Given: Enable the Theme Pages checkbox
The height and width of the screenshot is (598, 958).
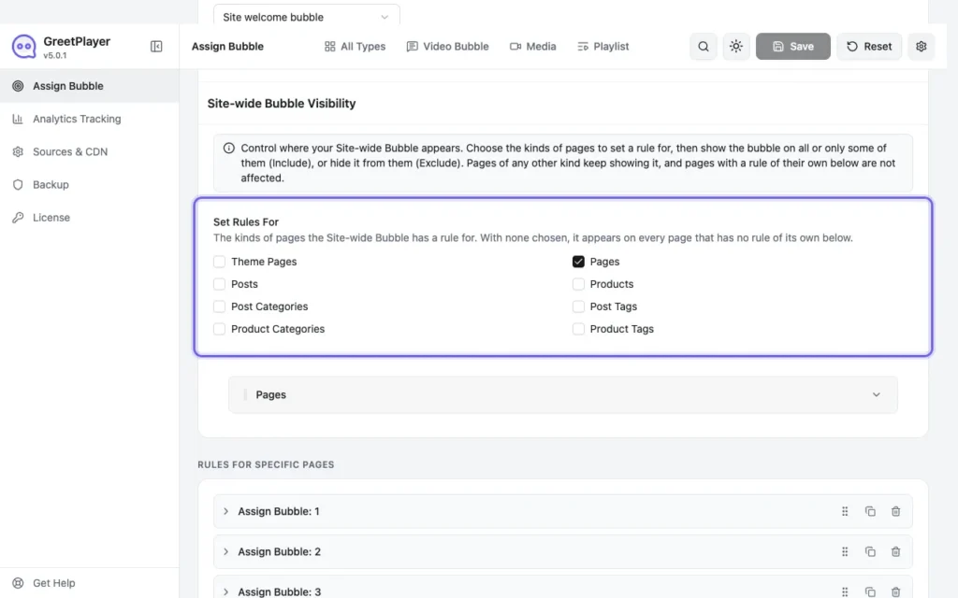Looking at the screenshot, I should 219,262.
